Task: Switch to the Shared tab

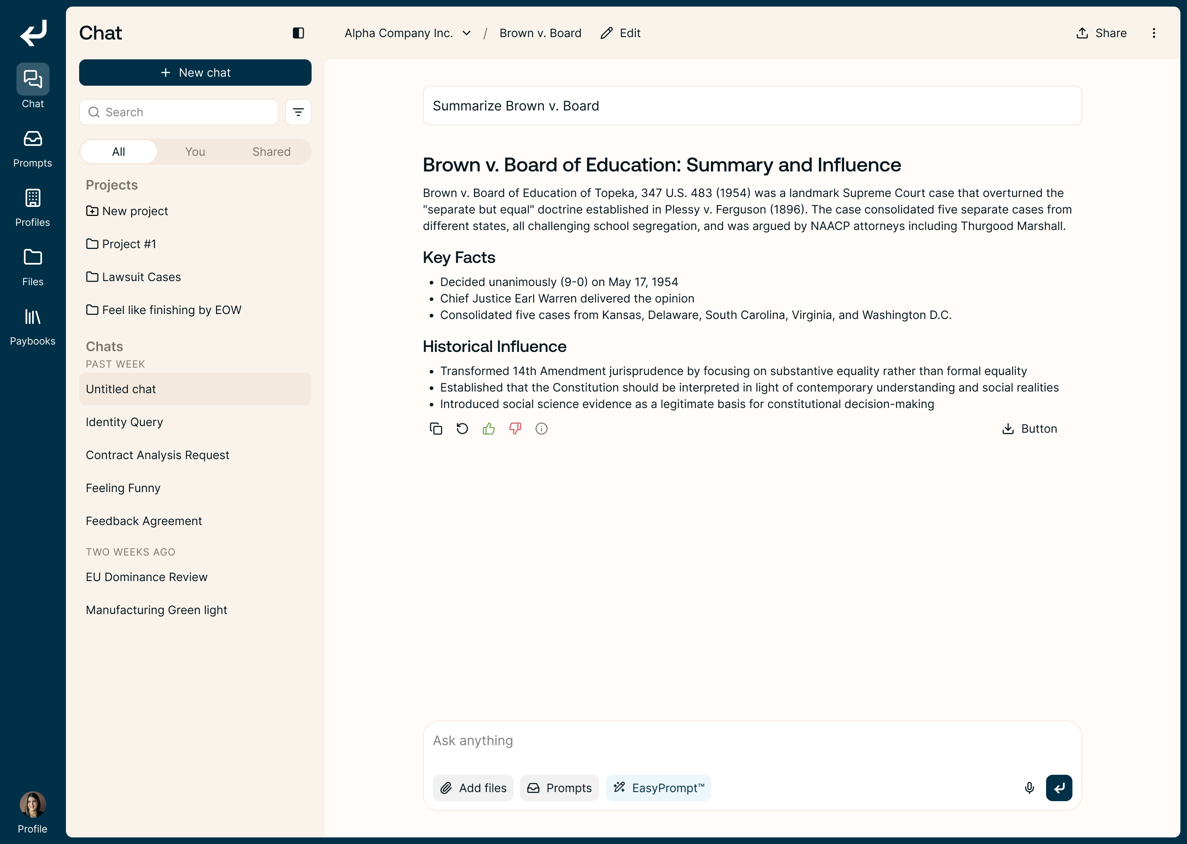Action: pos(271,152)
